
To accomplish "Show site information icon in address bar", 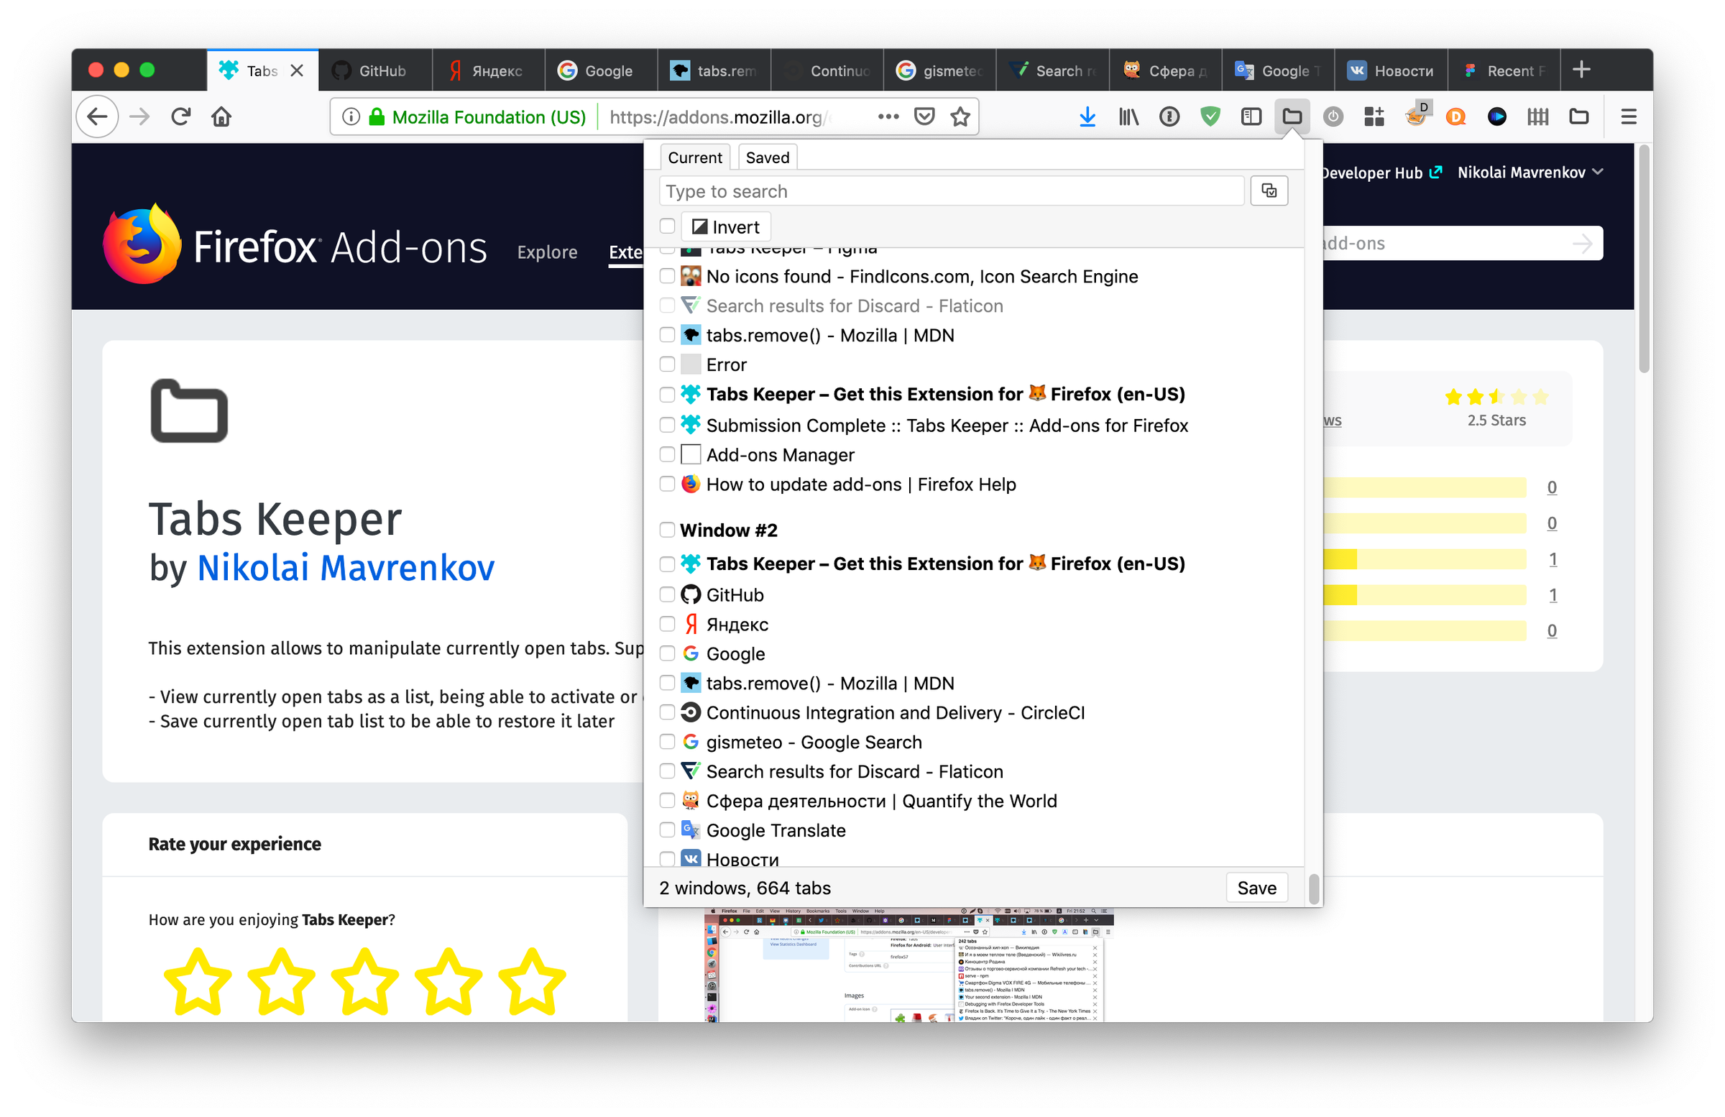I will pyautogui.click(x=351, y=116).
